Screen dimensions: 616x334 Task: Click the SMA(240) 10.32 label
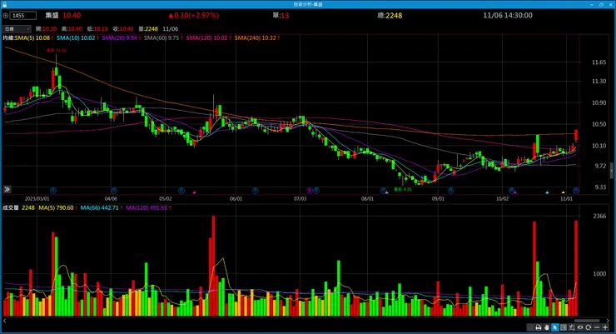(255, 38)
